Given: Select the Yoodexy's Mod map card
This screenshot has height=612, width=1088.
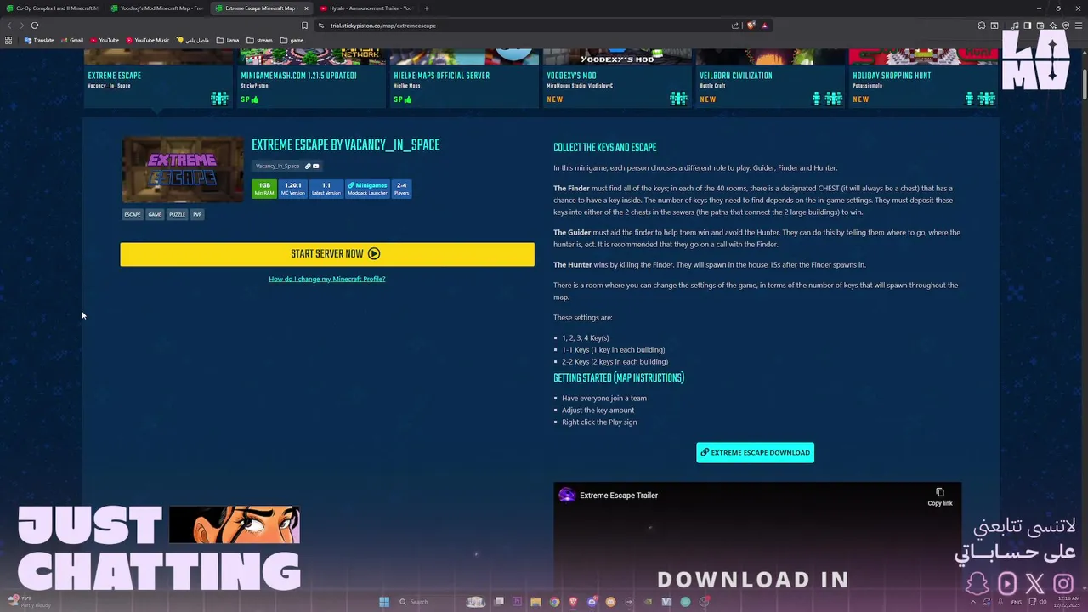Looking at the screenshot, I should (x=617, y=78).
